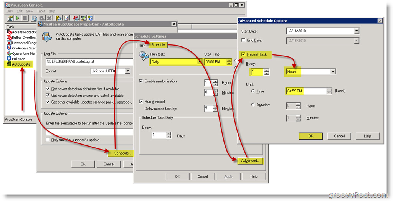
Task: Open the Edit menu
Action: click(x=20, y=11)
